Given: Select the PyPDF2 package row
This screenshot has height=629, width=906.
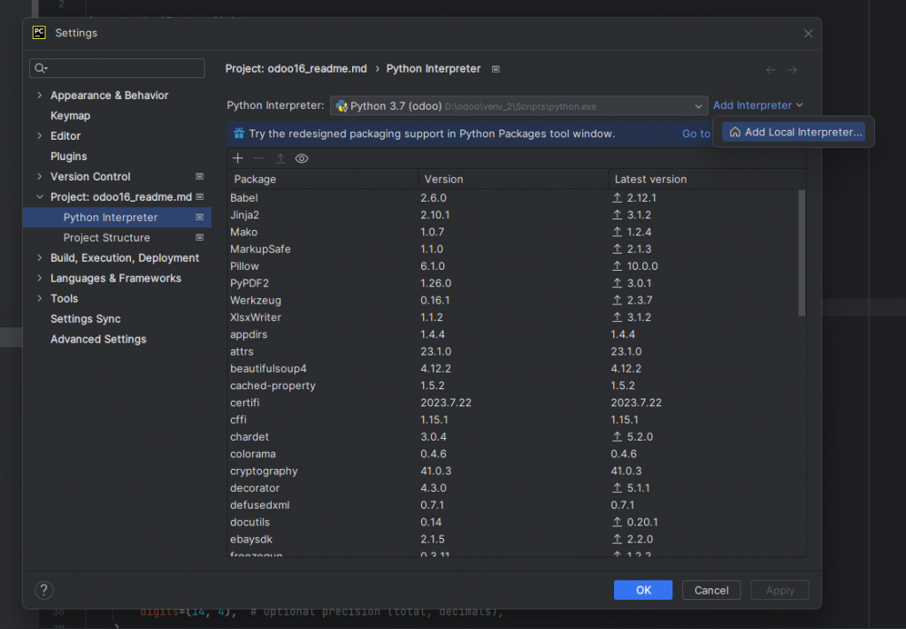Looking at the screenshot, I should 512,283.
